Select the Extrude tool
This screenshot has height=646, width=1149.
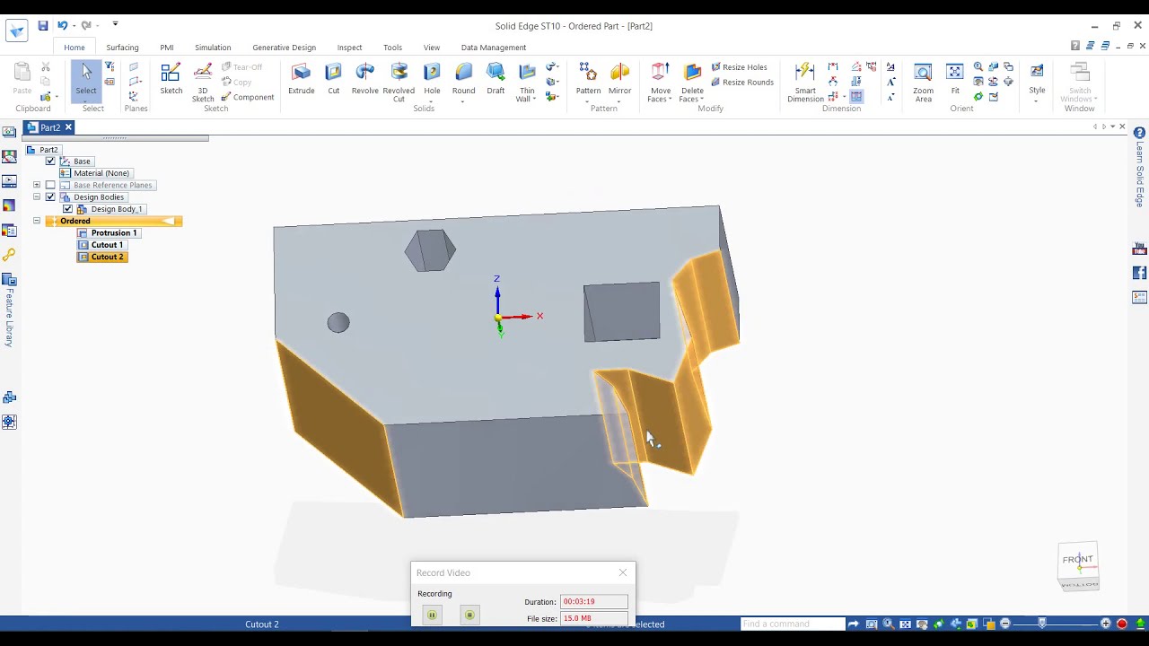point(301,79)
